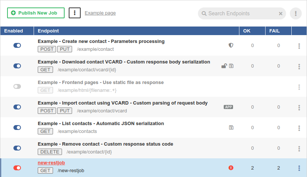Click the shield icon on Create new contact row

(x=231, y=45)
